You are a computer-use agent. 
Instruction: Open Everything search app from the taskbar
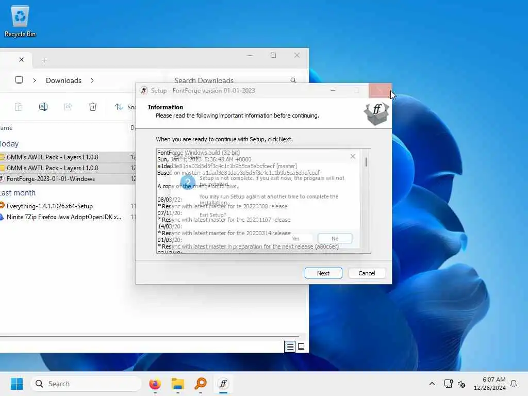[x=201, y=384]
